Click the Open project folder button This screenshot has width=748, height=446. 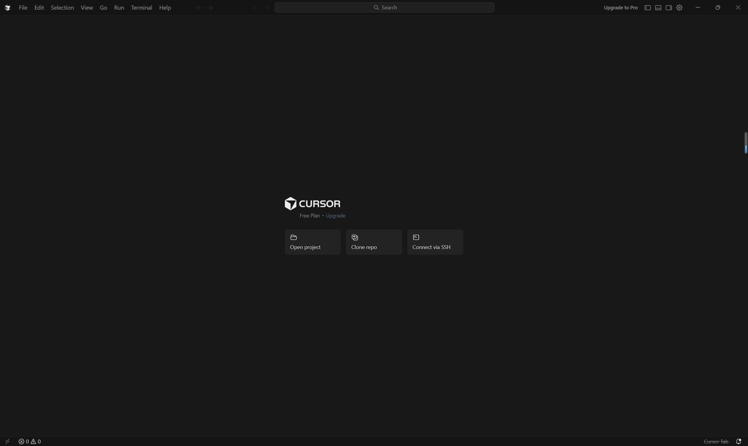(x=312, y=242)
